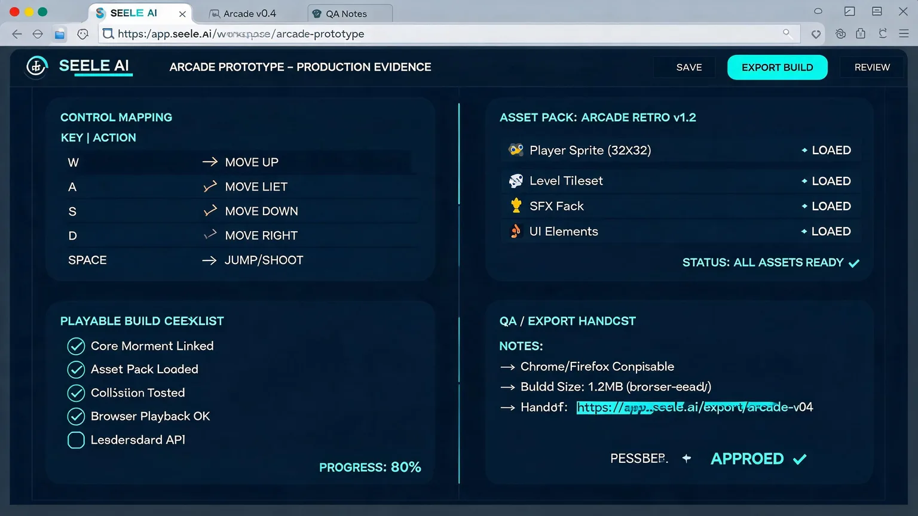Image resolution: width=918 pixels, height=516 pixels.
Task: Toggle the Collision Tested checkbox
Action: point(76,393)
